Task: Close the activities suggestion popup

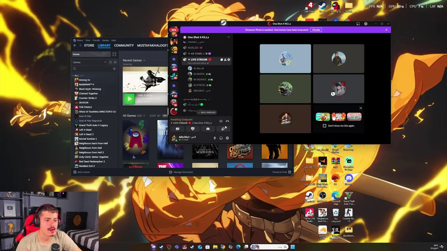Action: pos(361,108)
